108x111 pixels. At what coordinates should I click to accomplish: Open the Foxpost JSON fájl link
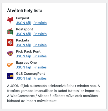(x=23, y=23)
